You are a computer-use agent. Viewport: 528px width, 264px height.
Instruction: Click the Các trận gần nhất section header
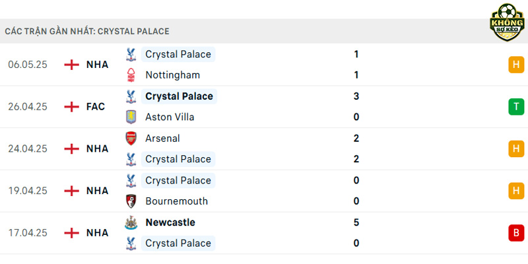point(87,31)
